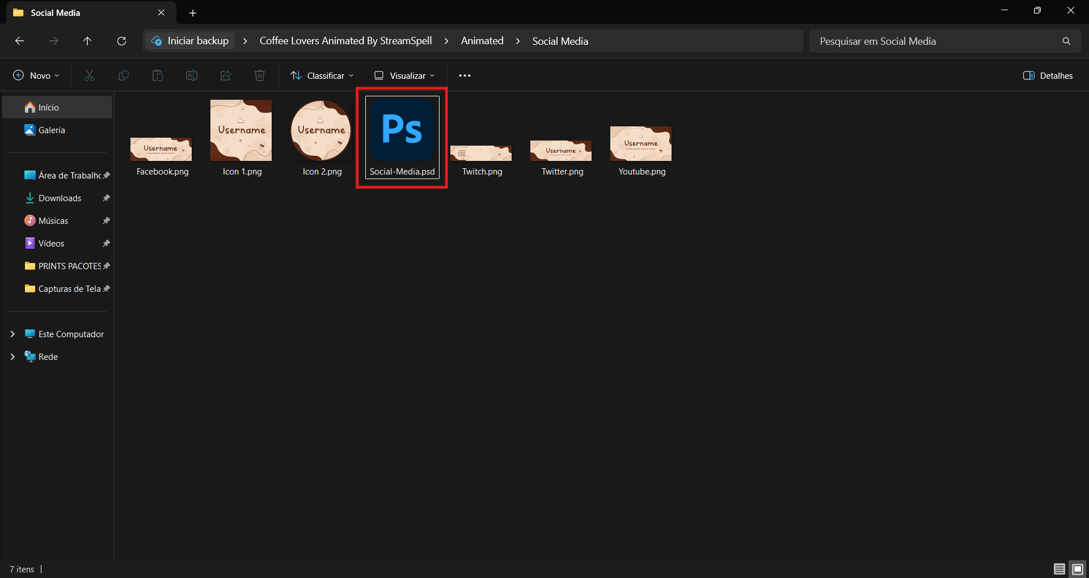Viewport: 1089px width, 578px height.
Task: Go up one folder level
Action: click(87, 41)
